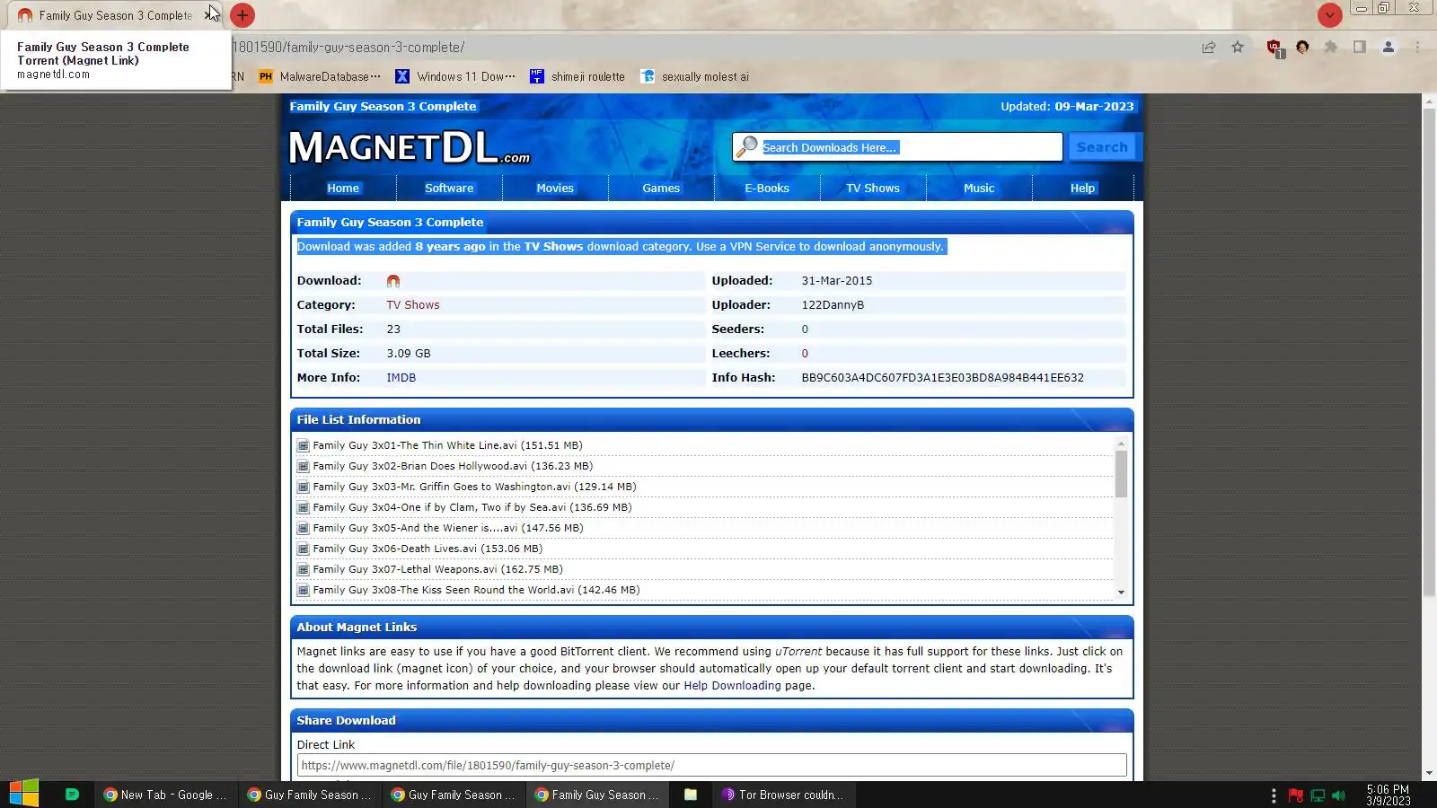Open the Windows 11 Dow… bookmark

[x=456, y=76]
